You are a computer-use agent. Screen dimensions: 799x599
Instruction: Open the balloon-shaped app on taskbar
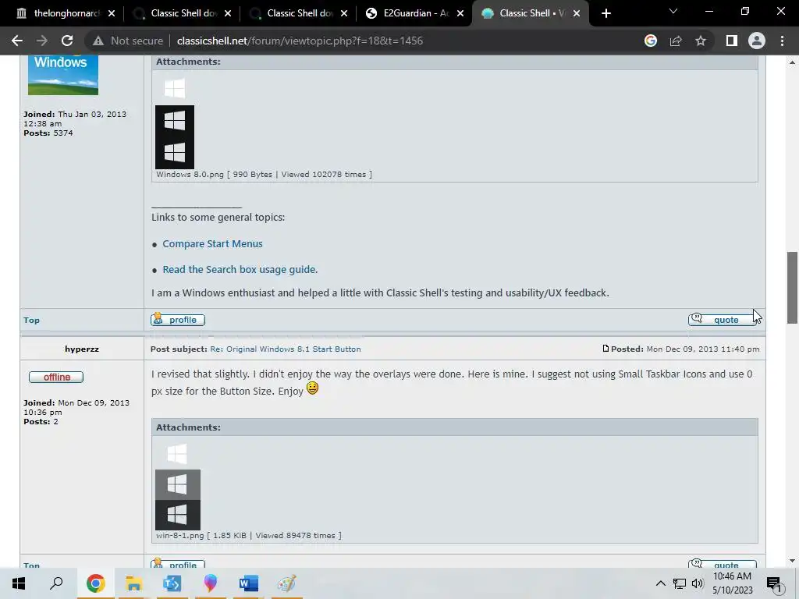point(210,583)
